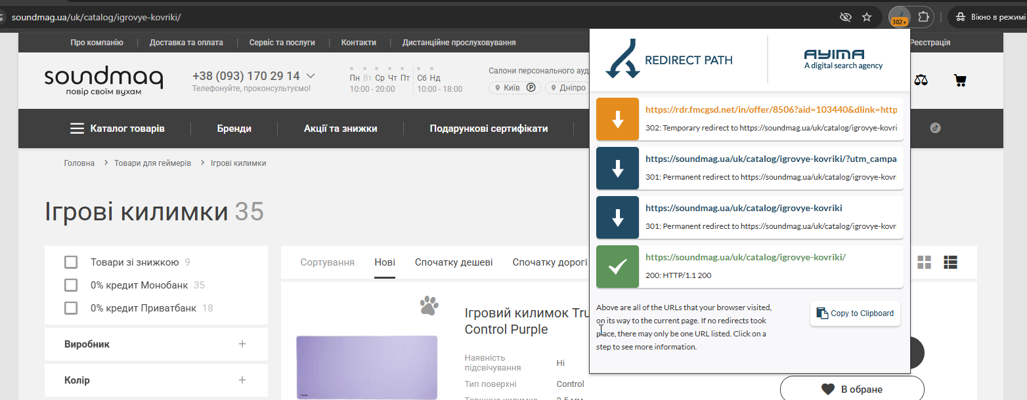Image resolution: width=1027 pixels, height=400 pixels.
Task: Switch to list view layout
Action: [950, 262]
